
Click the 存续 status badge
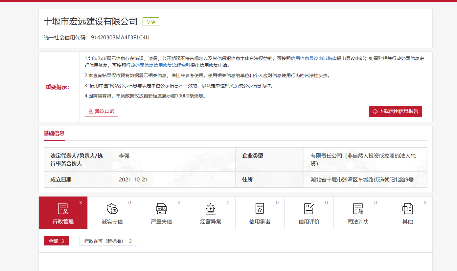pos(150,22)
